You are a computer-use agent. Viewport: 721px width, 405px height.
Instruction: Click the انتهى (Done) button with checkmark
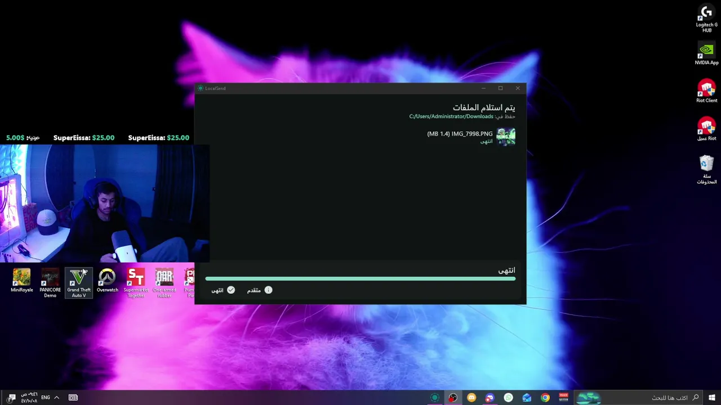pos(223,290)
